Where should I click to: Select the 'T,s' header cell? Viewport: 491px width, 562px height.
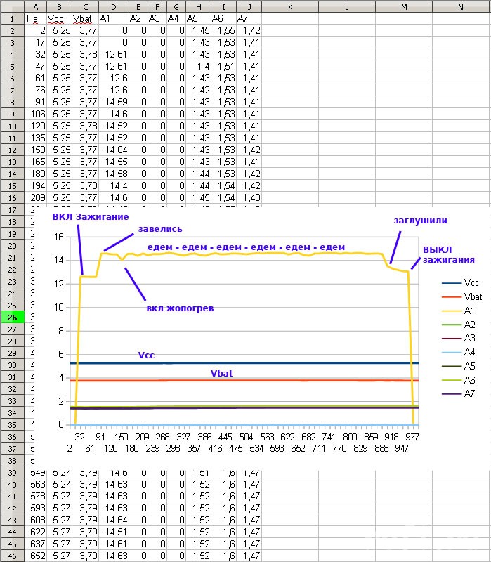(34, 19)
